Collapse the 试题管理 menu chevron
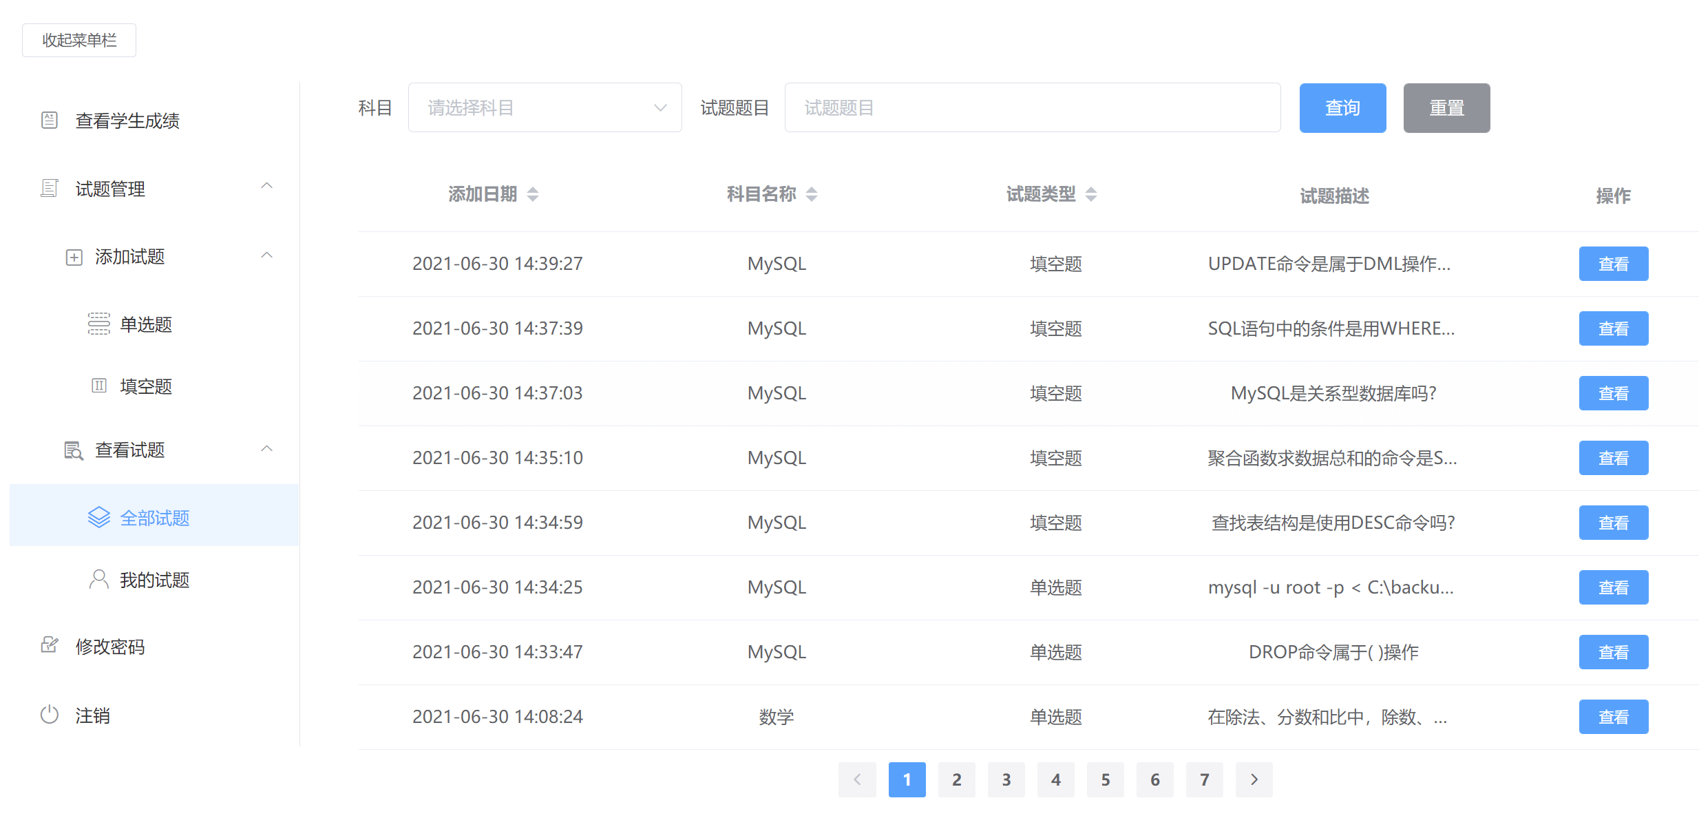 [x=267, y=186]
